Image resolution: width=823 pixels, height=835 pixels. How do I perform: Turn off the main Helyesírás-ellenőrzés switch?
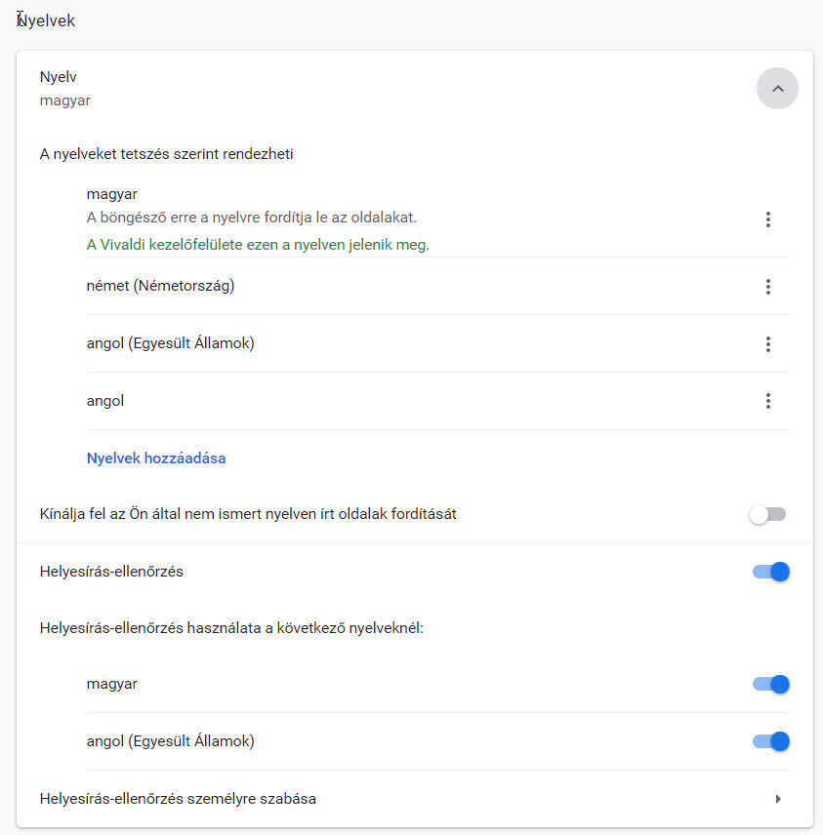[x=770, y=572]
